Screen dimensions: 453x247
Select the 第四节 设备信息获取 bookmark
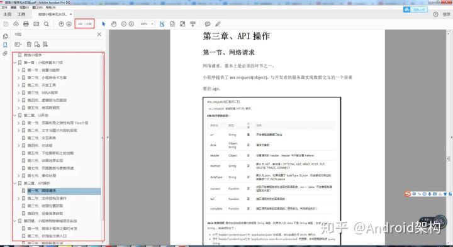(45, 213)
